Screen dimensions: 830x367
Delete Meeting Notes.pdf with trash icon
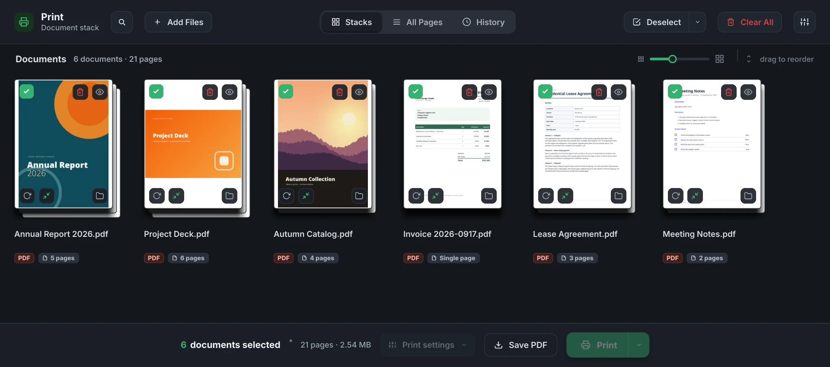729,92
